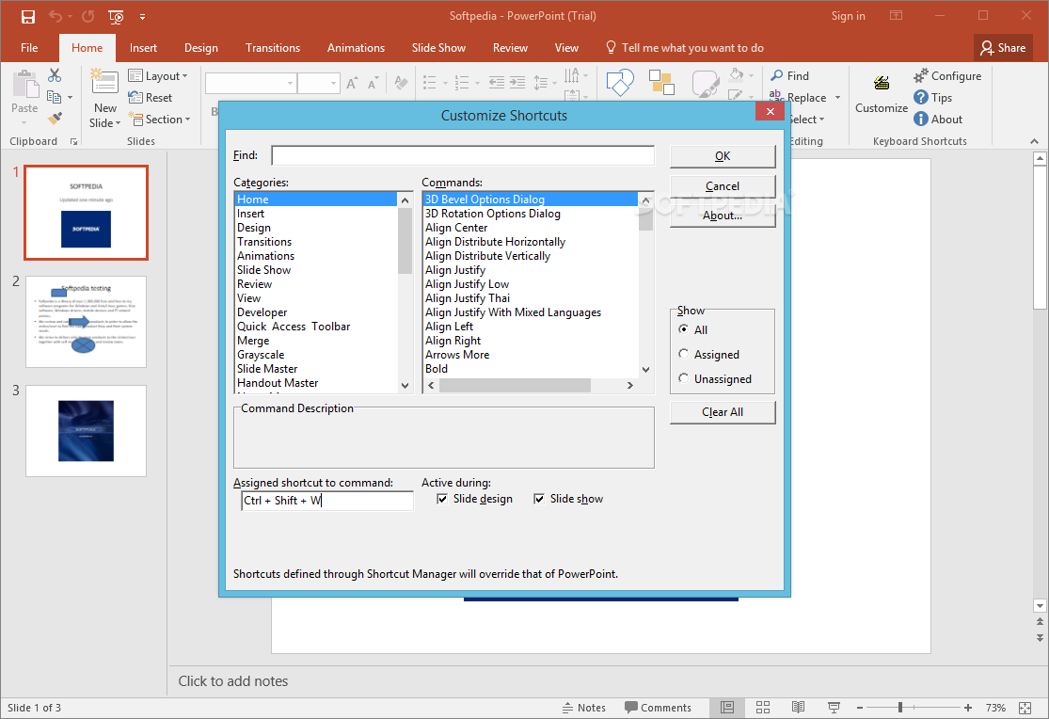
Task: Open the font size combo box
Action: pyautogui.click(x=318, y=83)
